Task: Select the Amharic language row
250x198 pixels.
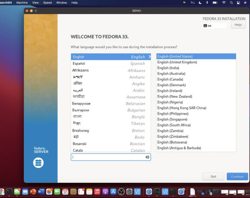Action: pos(111,77)
